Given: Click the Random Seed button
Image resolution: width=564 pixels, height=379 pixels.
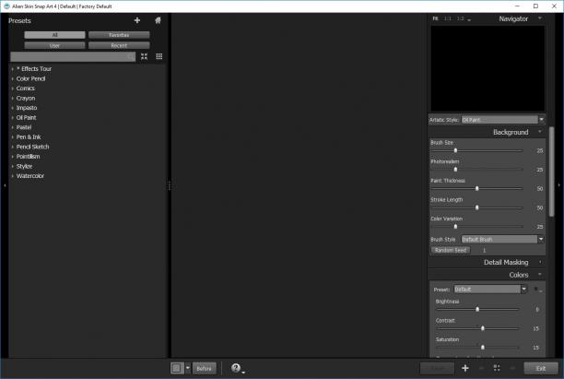Looking at the screenshot, I should point(451,250).
